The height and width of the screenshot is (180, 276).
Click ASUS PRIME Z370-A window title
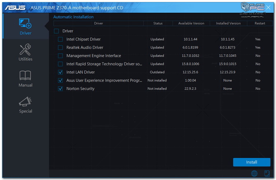point(77,8)
